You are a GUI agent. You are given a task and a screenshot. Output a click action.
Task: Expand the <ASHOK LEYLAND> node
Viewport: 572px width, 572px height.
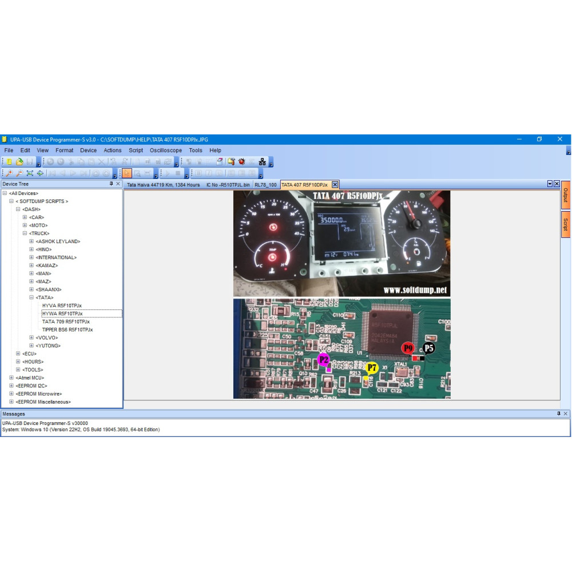(31, 241)
